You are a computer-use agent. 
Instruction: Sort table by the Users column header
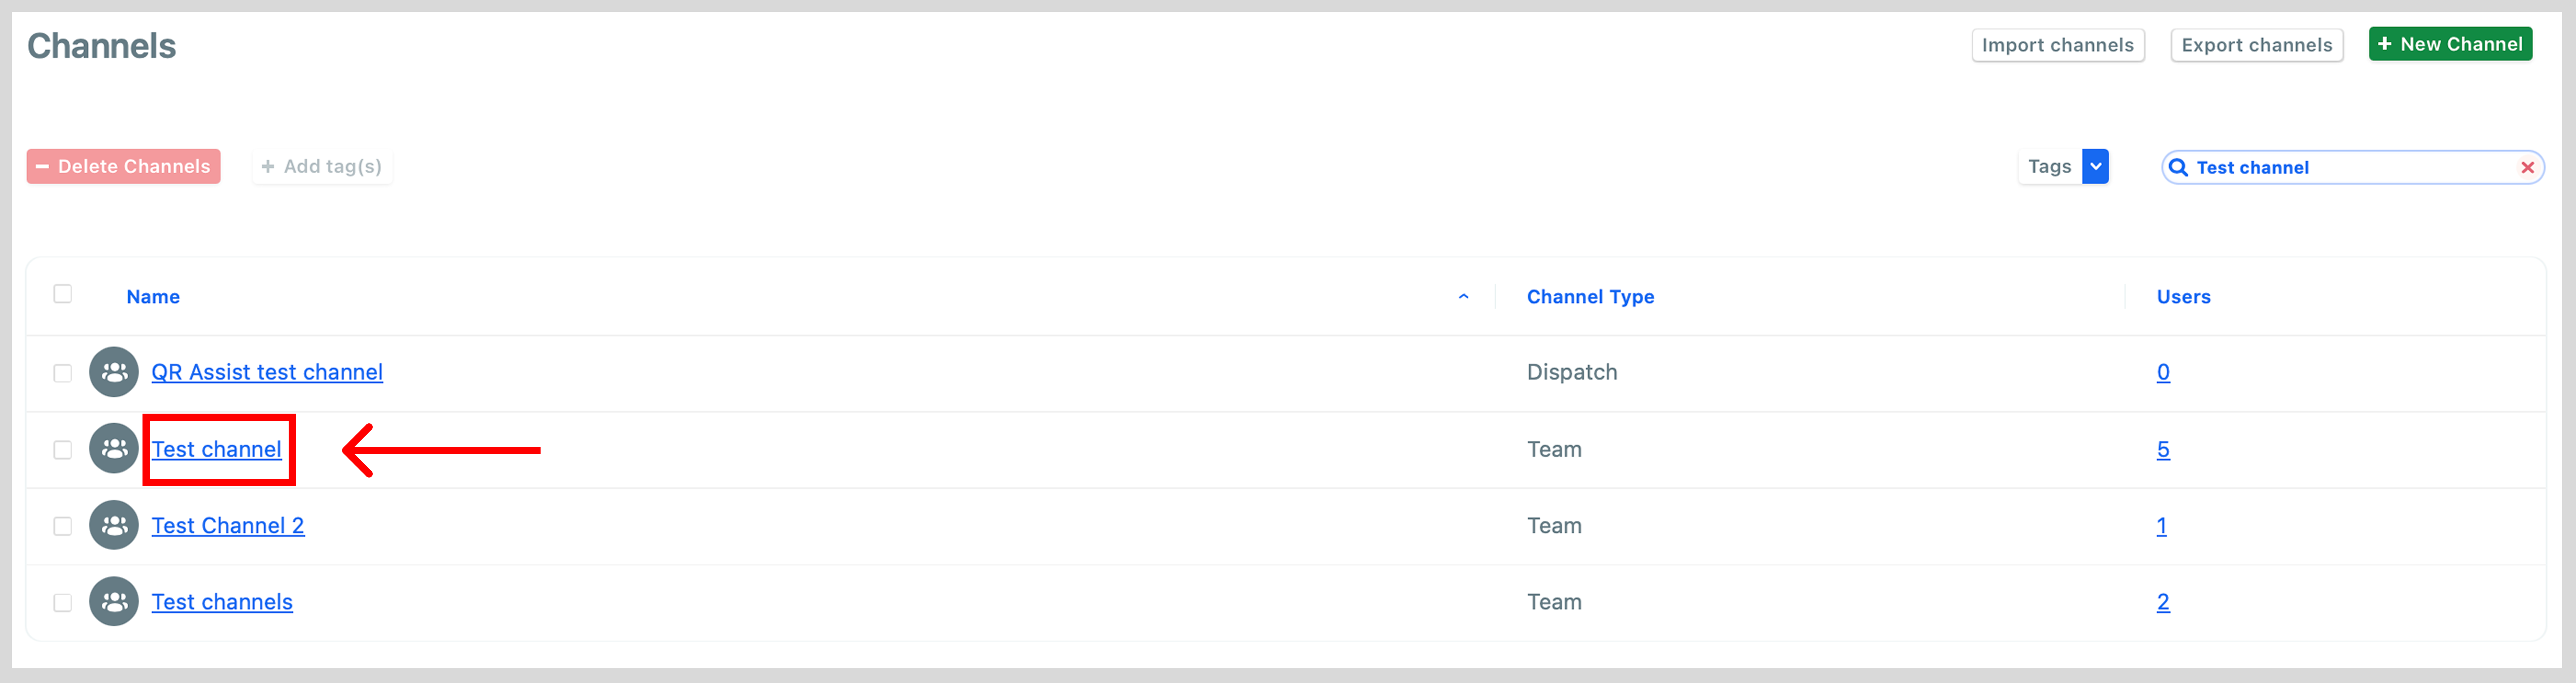click(x=2183, y=297)
